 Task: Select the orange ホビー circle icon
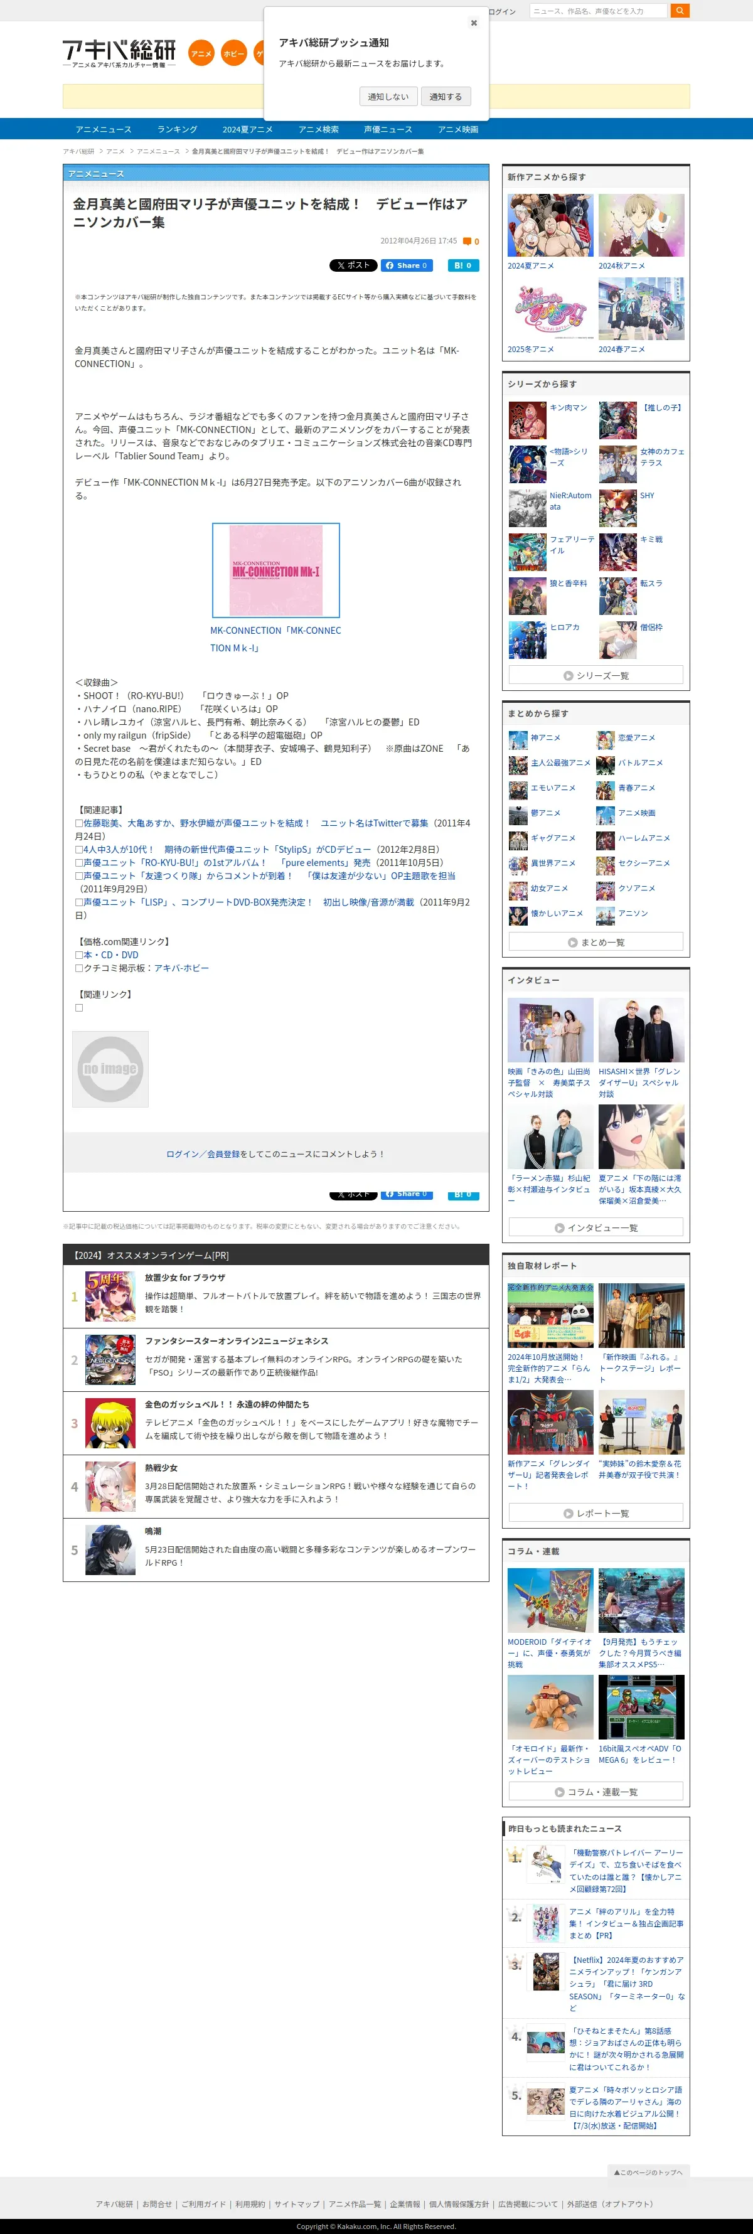click(233, 54)
